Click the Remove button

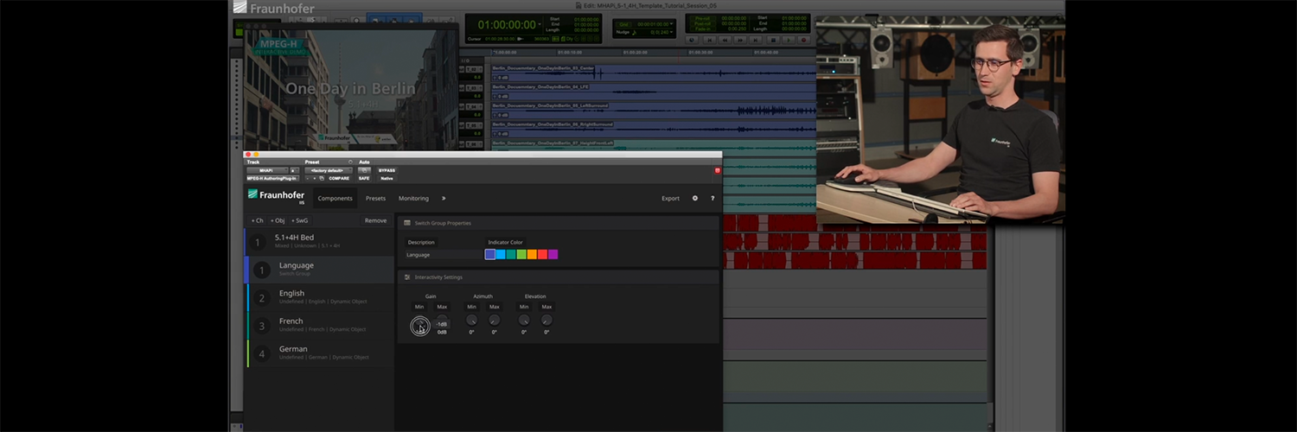375,220
